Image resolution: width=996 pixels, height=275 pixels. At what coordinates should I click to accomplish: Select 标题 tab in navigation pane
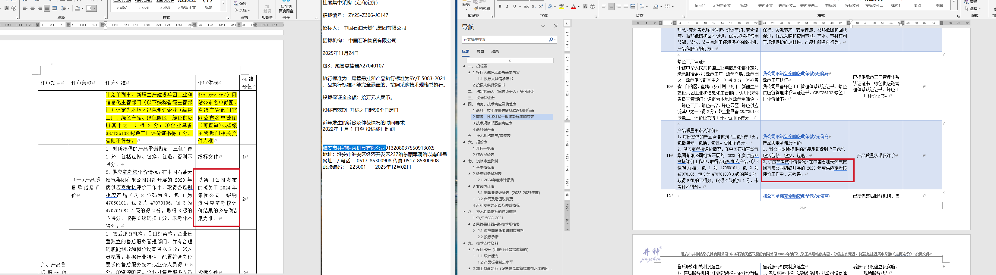coord(466,52)
